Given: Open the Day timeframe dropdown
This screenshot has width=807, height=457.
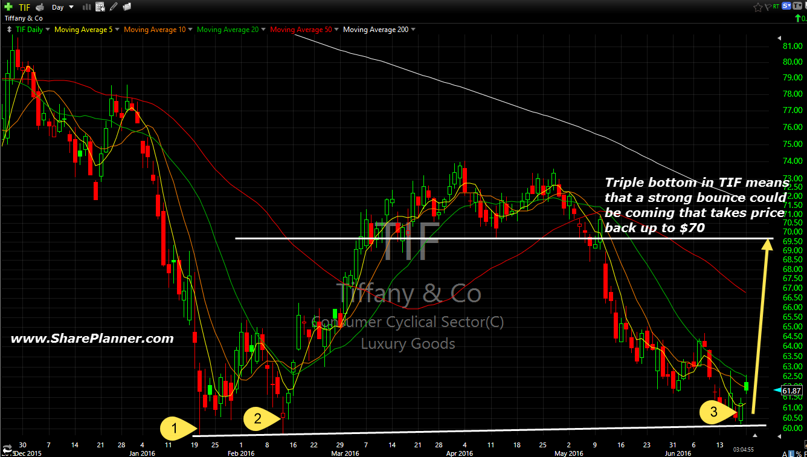Looking at the screenshot, I should (x=62, y=7).
